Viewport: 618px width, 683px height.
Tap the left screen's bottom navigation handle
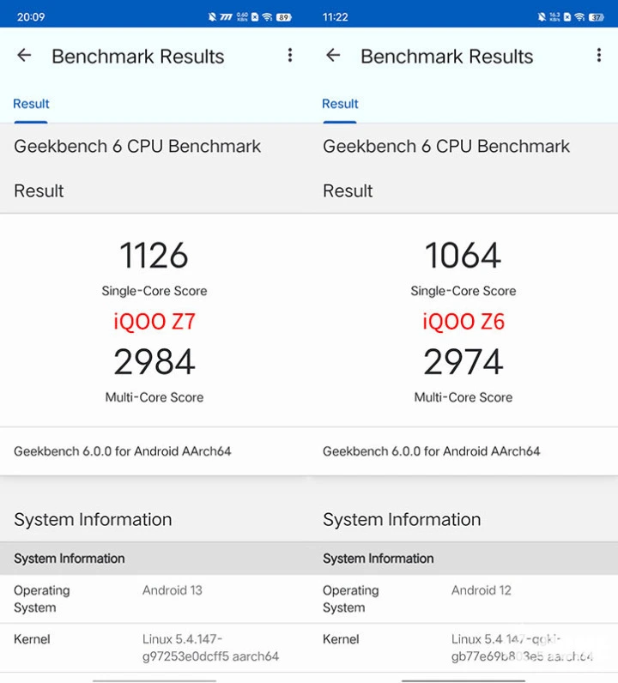pyautogui.click(x=154, y=680)
